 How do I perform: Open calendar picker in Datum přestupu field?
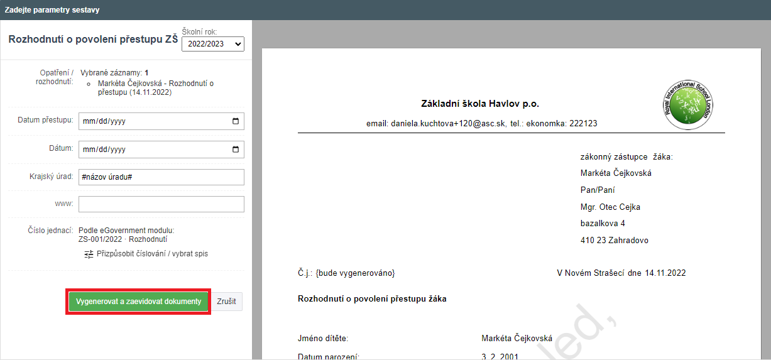tap(236, 121)
